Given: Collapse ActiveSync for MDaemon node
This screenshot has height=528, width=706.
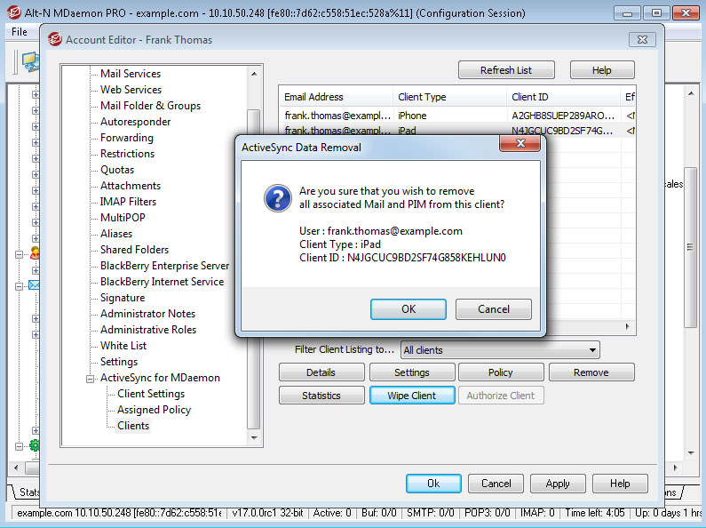Looking at the screenshot, I should point(90,379).
